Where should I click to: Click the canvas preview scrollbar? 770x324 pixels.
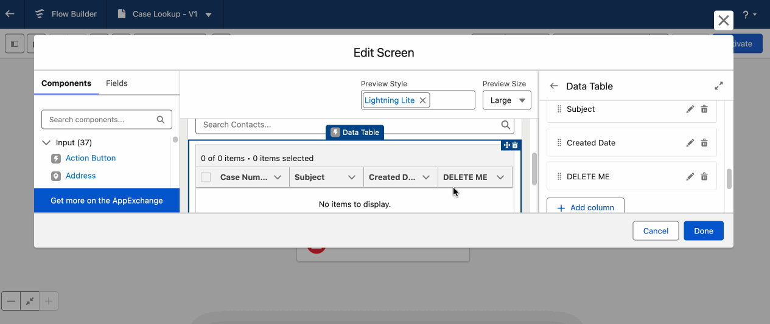(534, 169)
